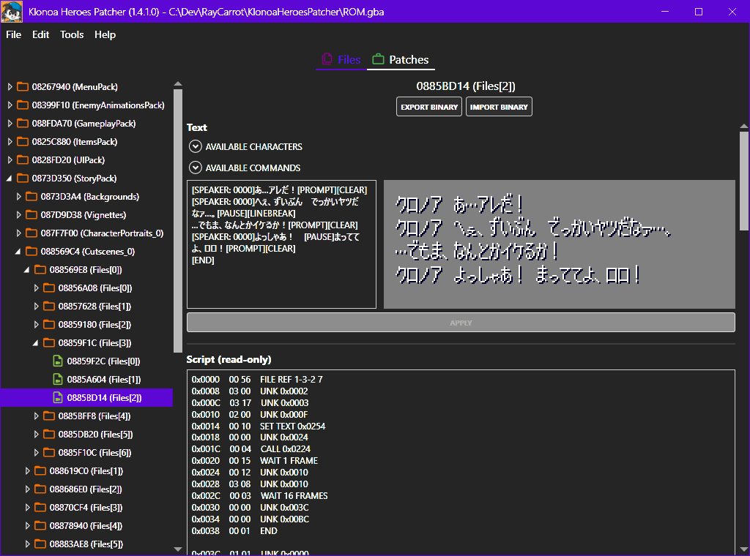Click up arrow of file tree scrollbar
The image size is (750, 556).
(x=178, y=84)
